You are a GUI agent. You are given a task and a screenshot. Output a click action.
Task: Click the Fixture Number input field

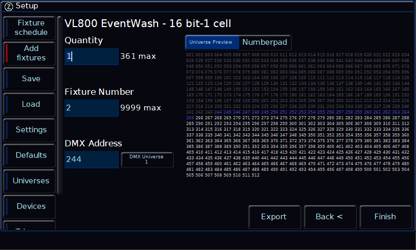(92, 108)
